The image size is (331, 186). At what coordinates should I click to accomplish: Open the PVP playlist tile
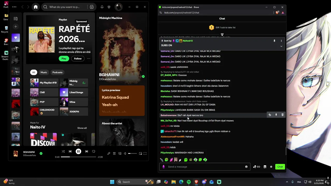tap(44, 102)
